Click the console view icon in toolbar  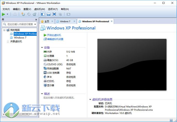click(x=68, y=14)
